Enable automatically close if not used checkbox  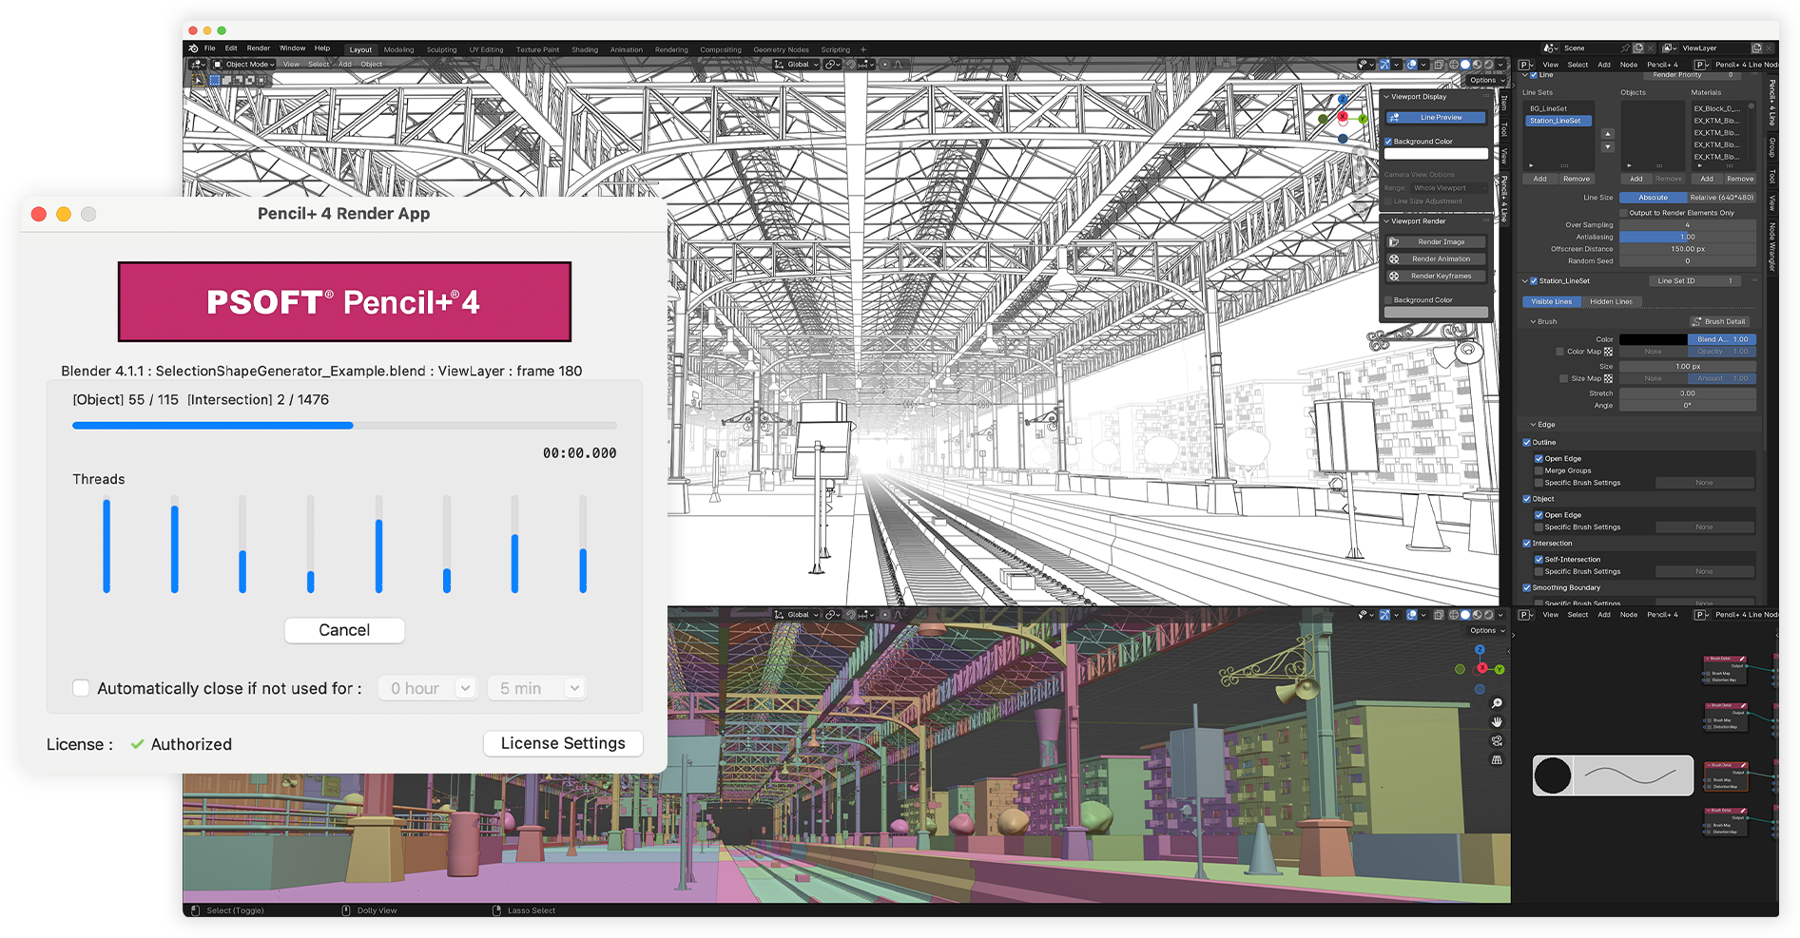pyautogui.click(x=82, y=688)
